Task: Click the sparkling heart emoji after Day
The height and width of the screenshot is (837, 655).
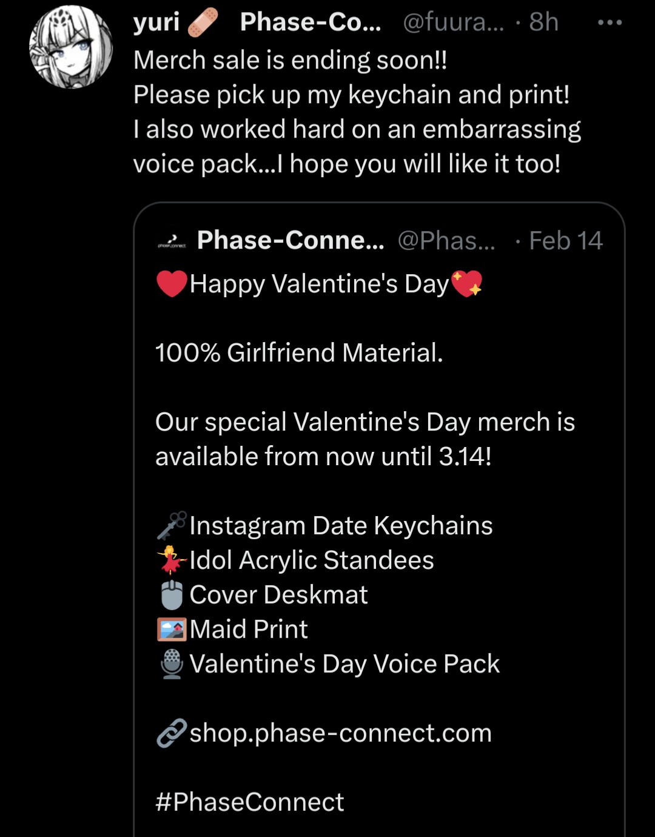Action: point(466,284)
